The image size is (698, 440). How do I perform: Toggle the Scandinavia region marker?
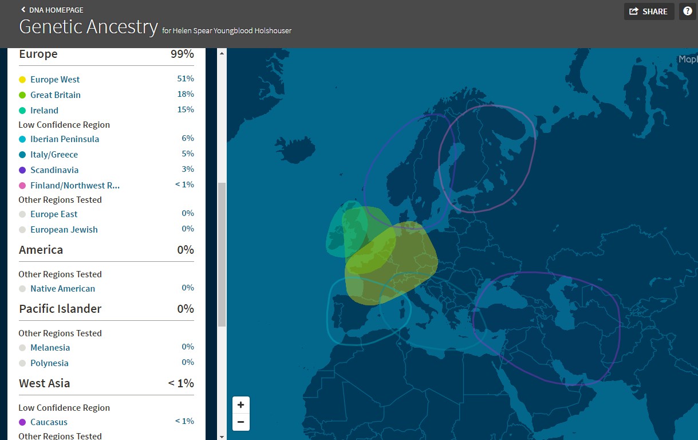[x=23, y=170]
